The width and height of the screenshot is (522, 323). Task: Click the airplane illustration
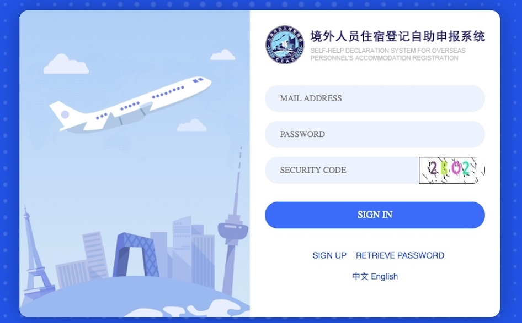click(130, 103)
